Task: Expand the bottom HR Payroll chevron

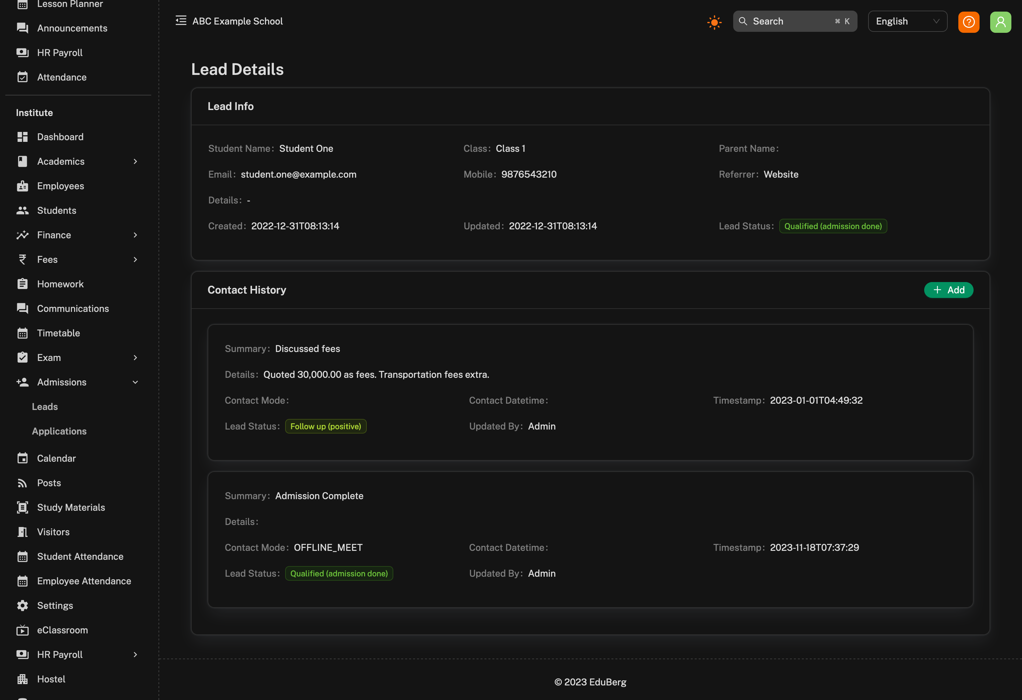Action: tap(135, 655)
